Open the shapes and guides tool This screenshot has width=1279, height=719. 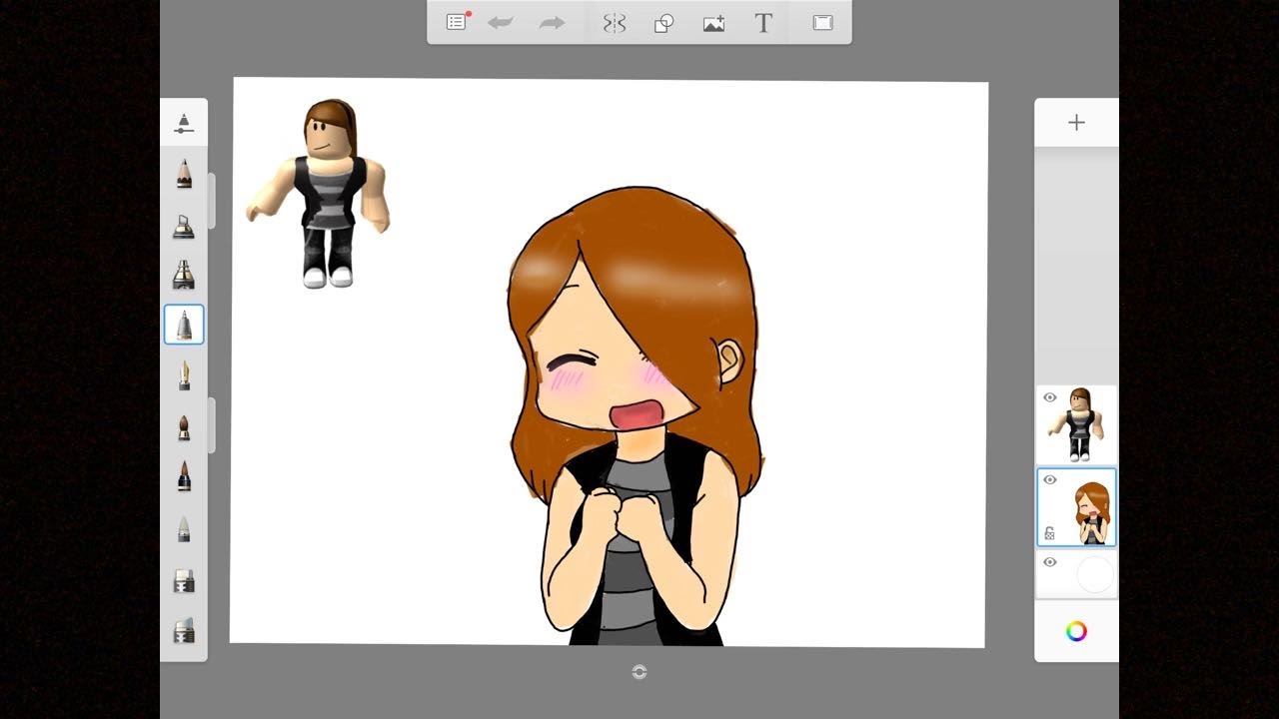[x=663, y=23]
